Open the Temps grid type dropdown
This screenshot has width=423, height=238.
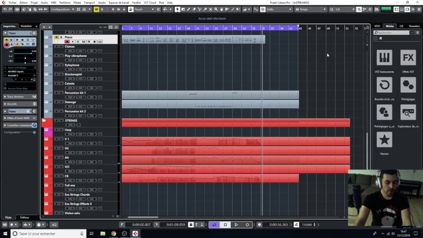[x=311, y=9]
